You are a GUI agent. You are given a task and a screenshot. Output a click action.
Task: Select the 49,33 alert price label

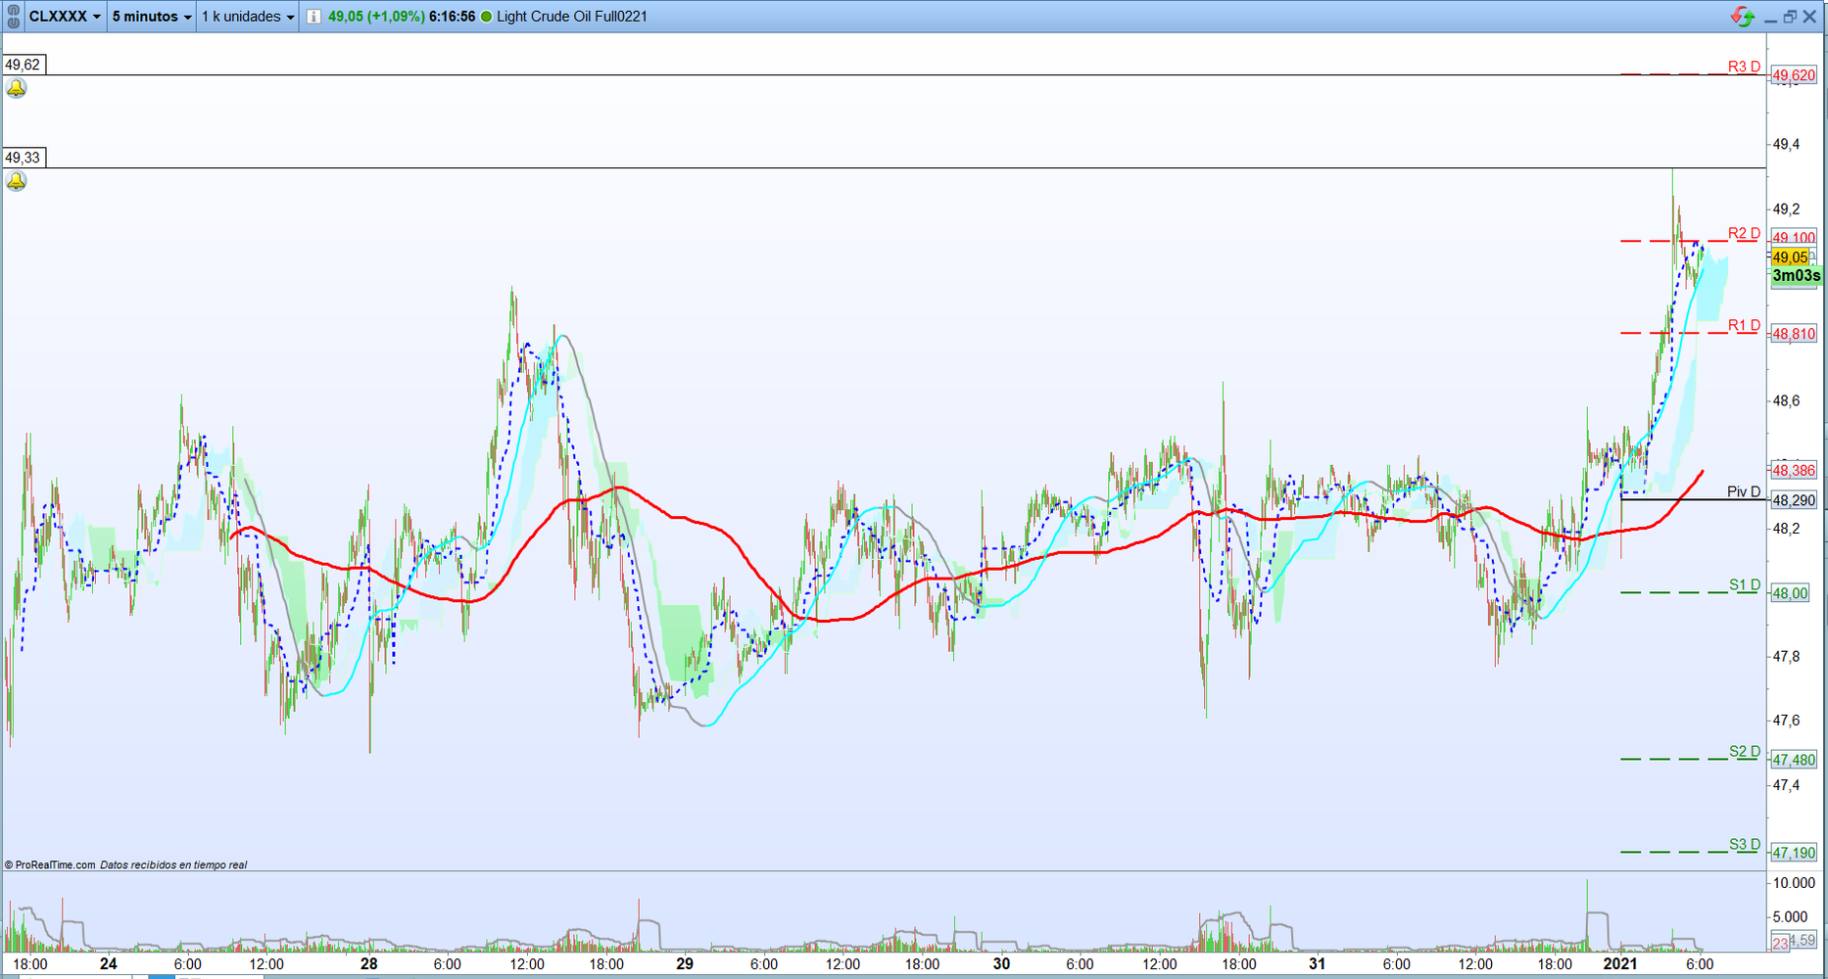coord(24,158)
